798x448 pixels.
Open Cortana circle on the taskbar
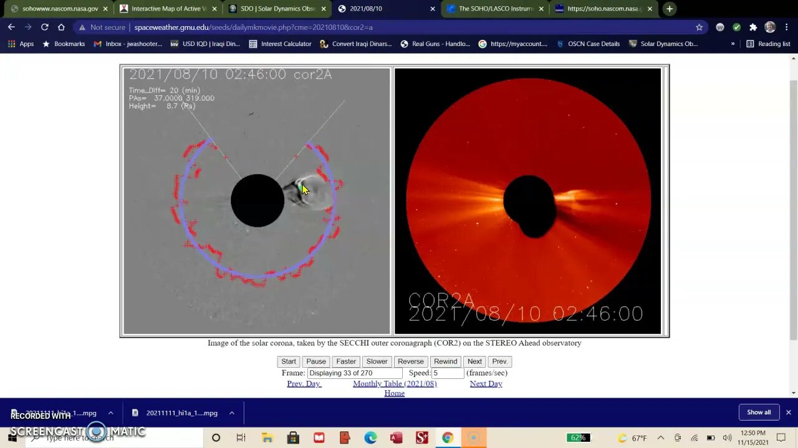tap(216, 438)
